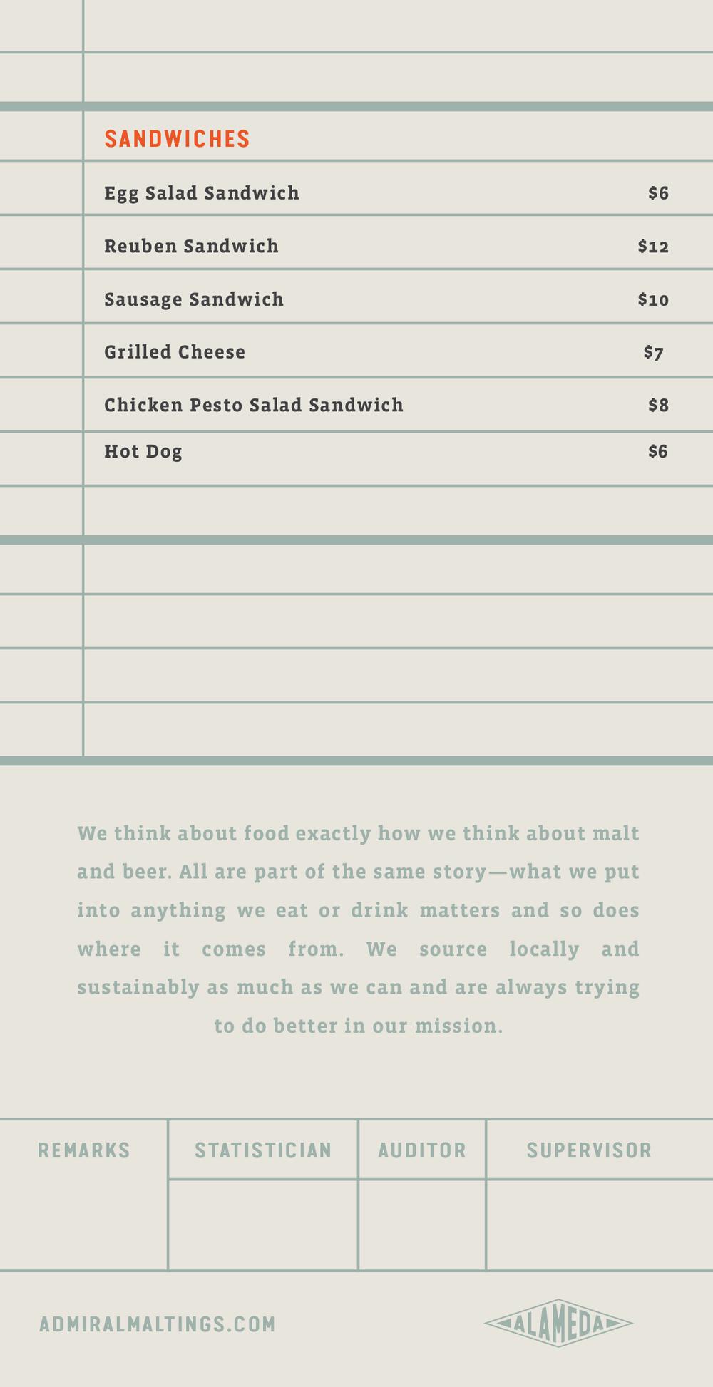Viewport: 713px width, 1387px height.
Task: Click the Alameda diamond logo
Action: click(558, 1324)
